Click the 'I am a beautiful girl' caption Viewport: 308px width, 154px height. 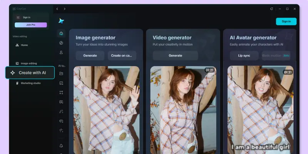pos(261,147)
